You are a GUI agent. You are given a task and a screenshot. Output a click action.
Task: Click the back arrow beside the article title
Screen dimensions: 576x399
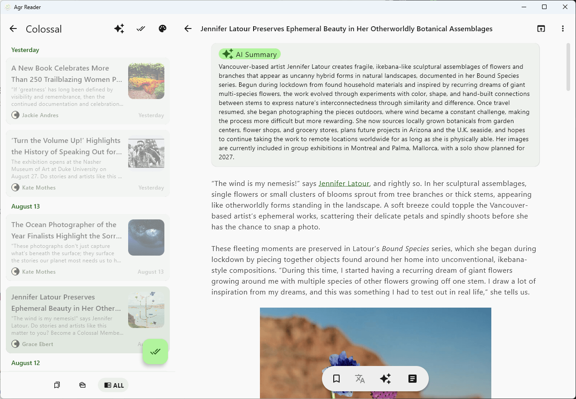click(188, 28)
